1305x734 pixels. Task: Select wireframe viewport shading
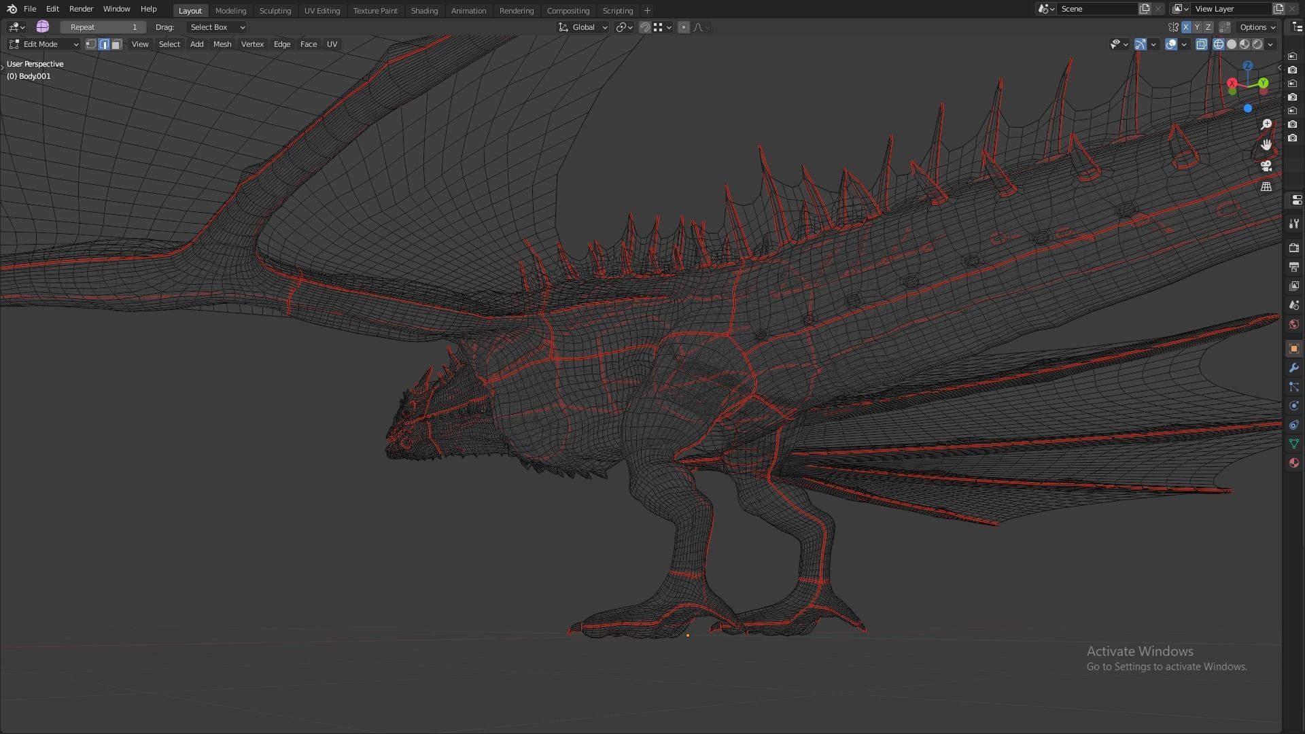[1219, 44]
